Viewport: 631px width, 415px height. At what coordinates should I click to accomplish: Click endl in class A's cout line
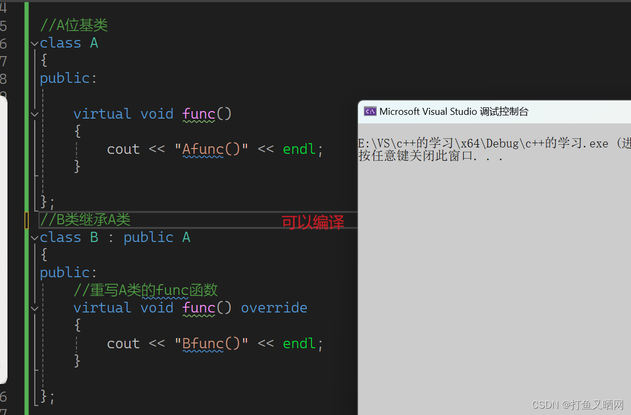click(x=299, y=149)
